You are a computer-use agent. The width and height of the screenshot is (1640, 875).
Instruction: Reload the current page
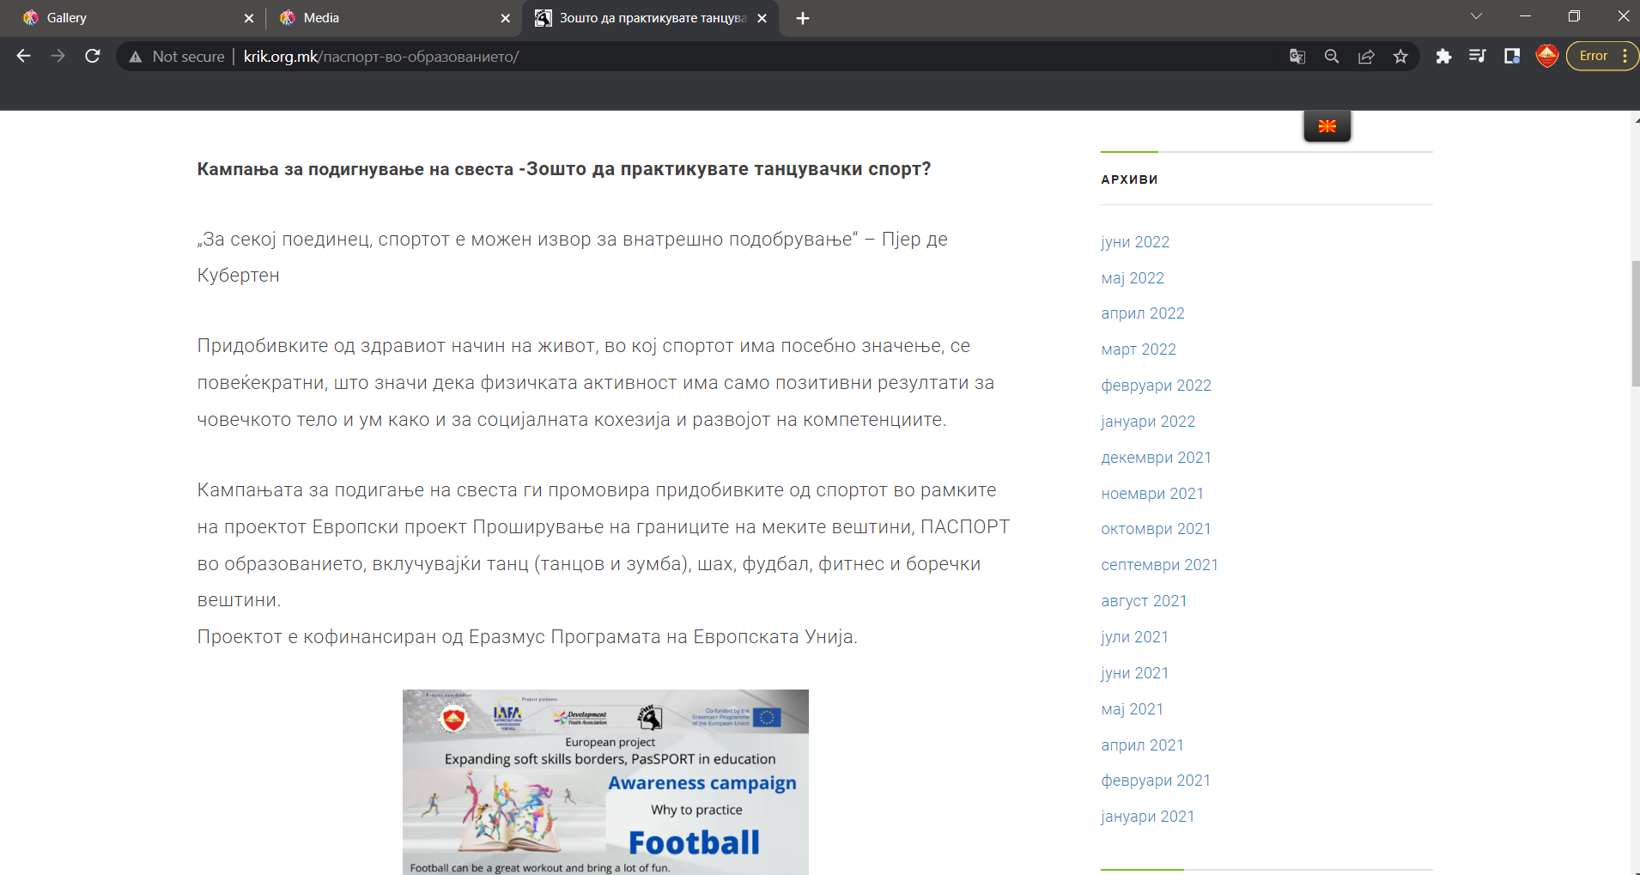(93, 56)
